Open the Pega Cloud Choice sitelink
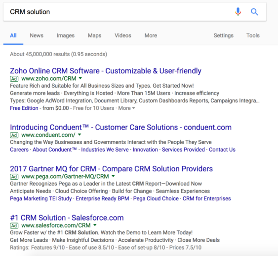The height and width of the screenshot is (256, 278). click(x=156, y=198)
